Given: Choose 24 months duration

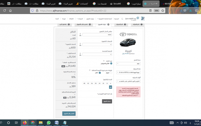Looking at the screenshot, I should pos(99,83).
